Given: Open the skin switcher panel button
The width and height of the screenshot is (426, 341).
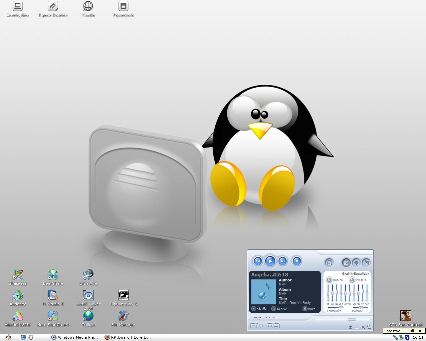Looking at the screenshot, I should click(x=366, y=263).
